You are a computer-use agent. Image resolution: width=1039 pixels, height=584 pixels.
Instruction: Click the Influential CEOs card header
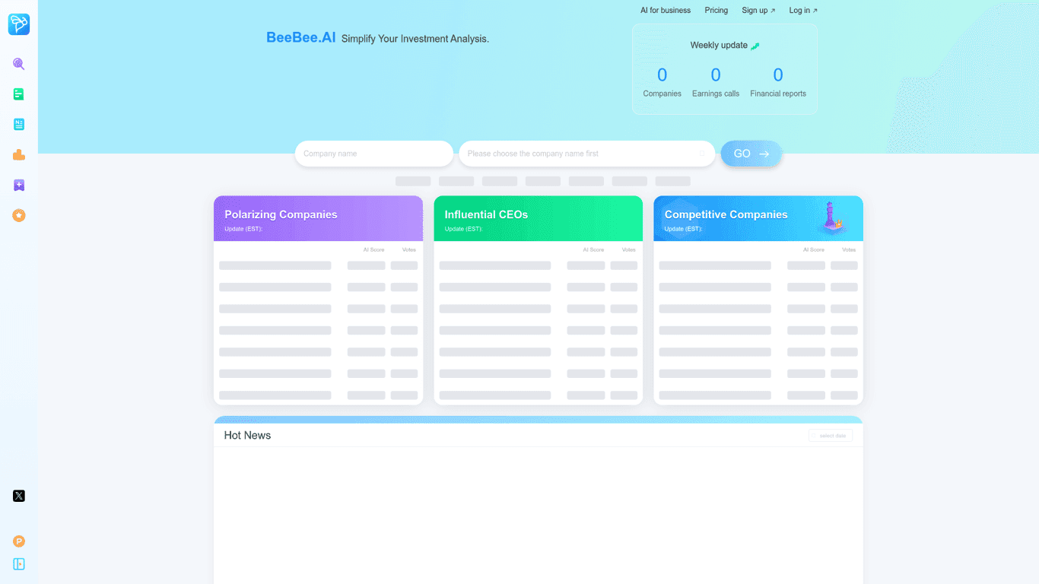538,219
